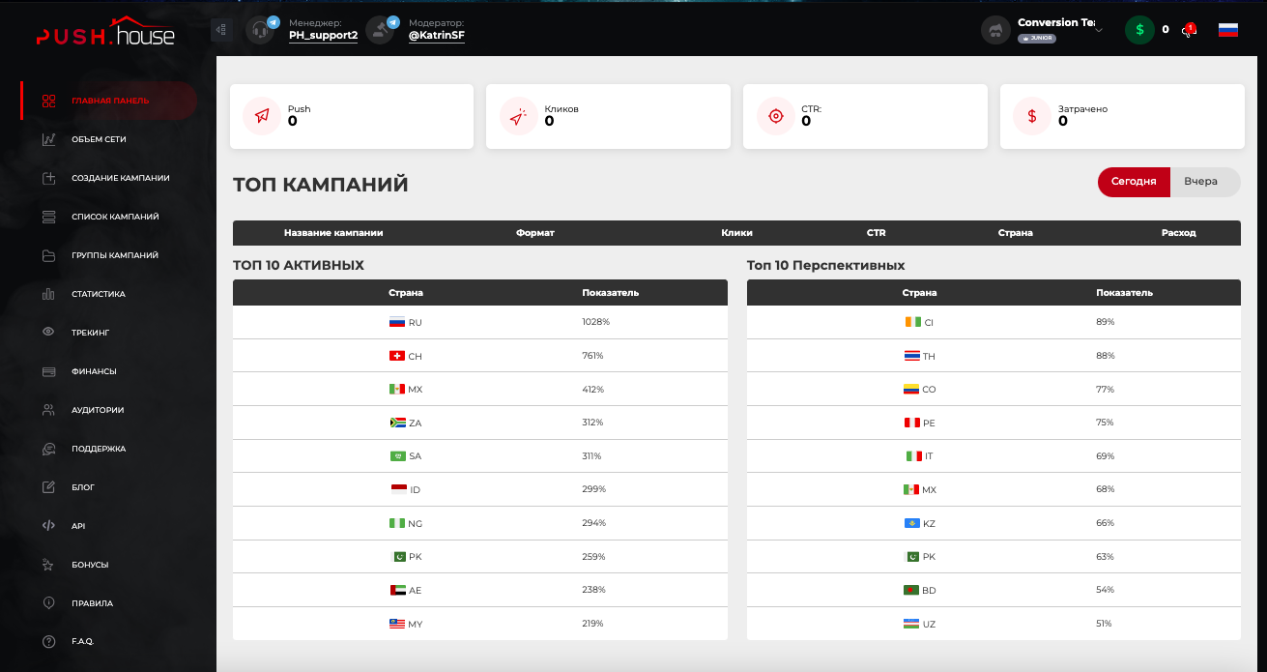Click the BD 54% row

(x=993, y=590)
